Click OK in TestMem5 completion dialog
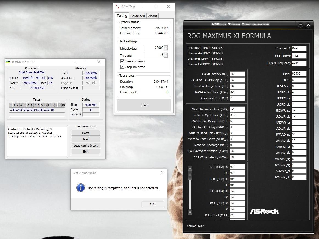 152,204
